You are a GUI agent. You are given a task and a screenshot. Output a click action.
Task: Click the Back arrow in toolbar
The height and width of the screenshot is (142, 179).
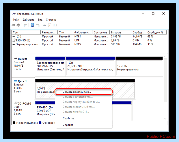pos(13,25)
